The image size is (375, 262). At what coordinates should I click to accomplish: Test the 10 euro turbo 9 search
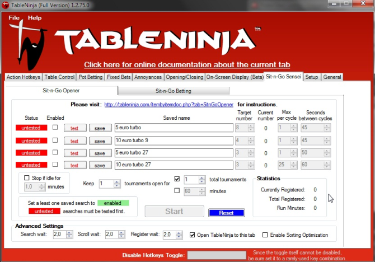pos(75,141)
